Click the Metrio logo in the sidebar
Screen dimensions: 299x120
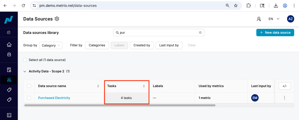[9, 20]
